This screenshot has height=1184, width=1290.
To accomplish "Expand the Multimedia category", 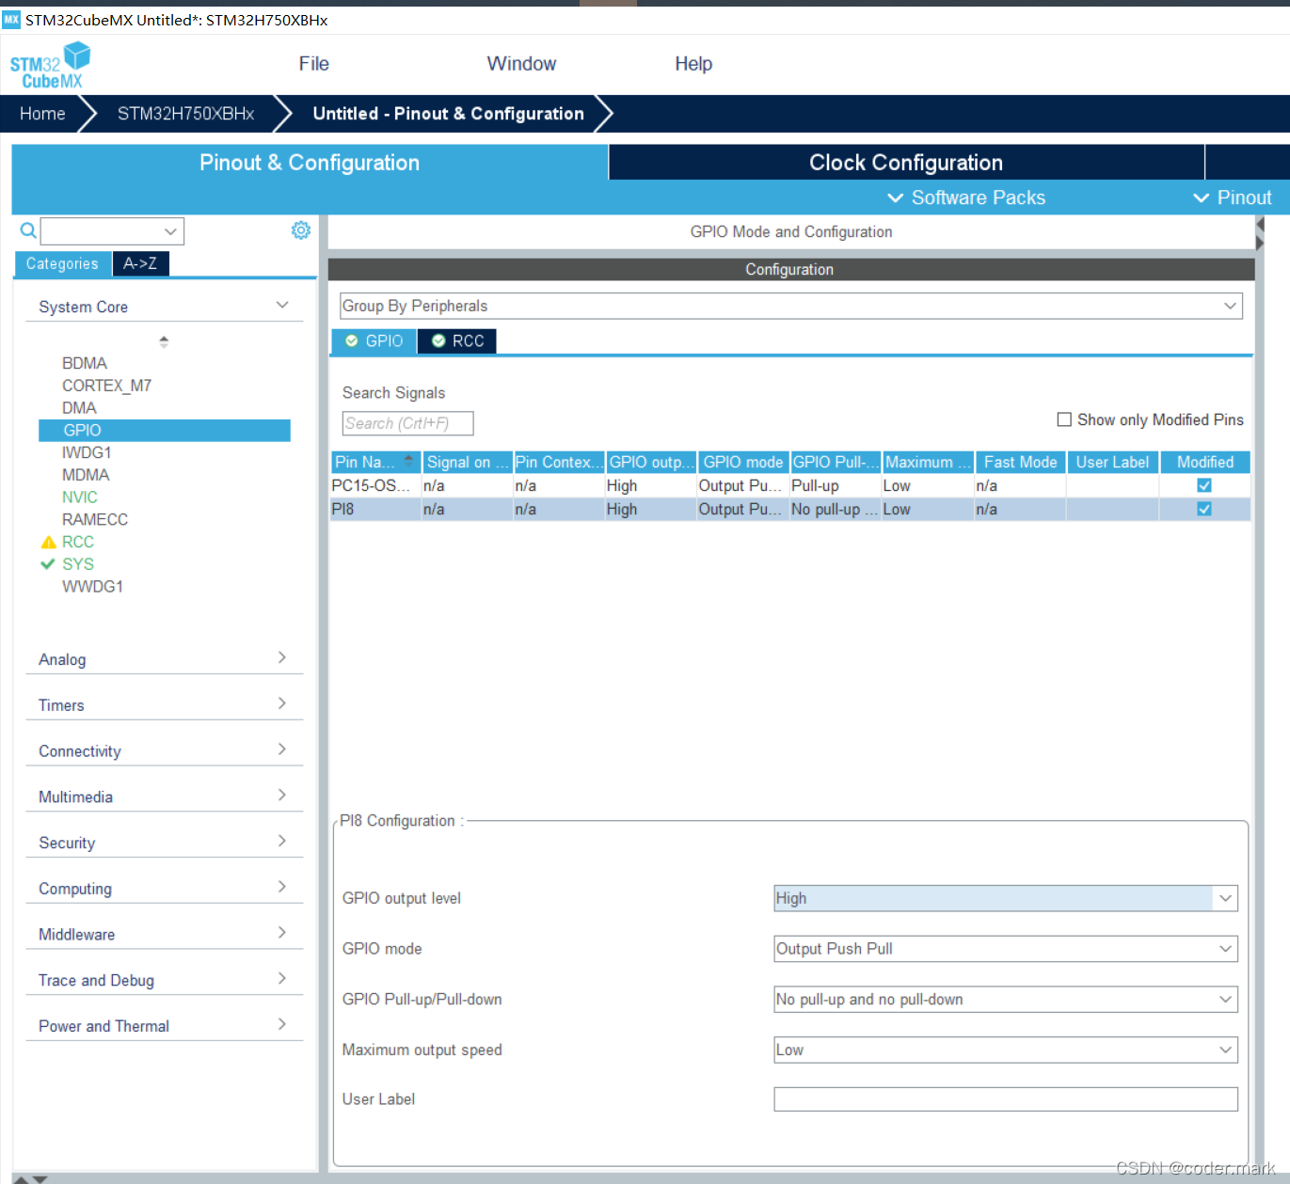I will point(164,797).
